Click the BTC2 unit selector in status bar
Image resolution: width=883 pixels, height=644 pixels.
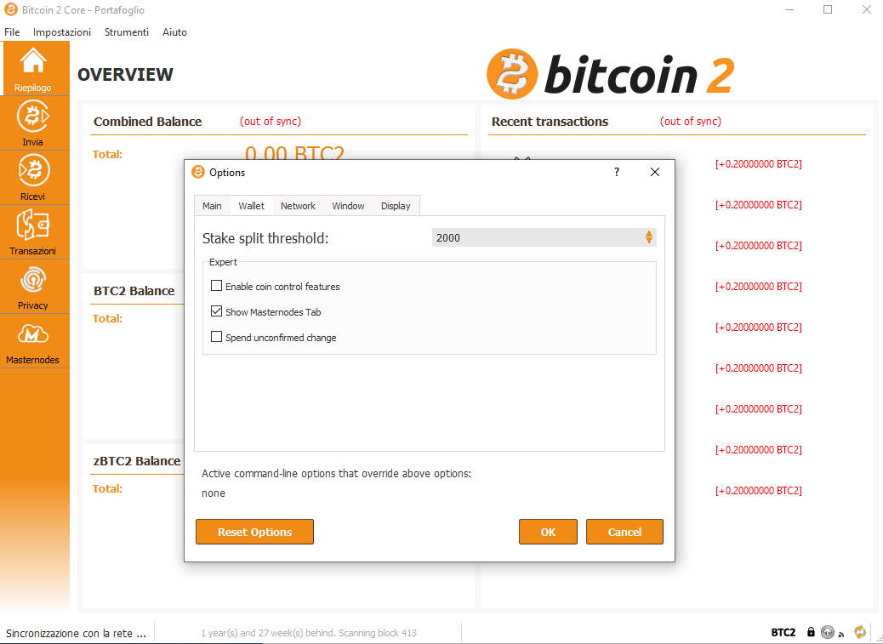tap(783, 633)
